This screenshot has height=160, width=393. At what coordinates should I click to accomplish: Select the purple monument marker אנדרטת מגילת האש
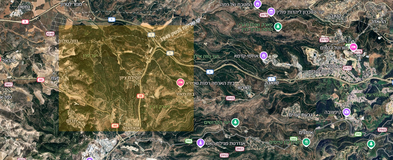coord(200,143)
